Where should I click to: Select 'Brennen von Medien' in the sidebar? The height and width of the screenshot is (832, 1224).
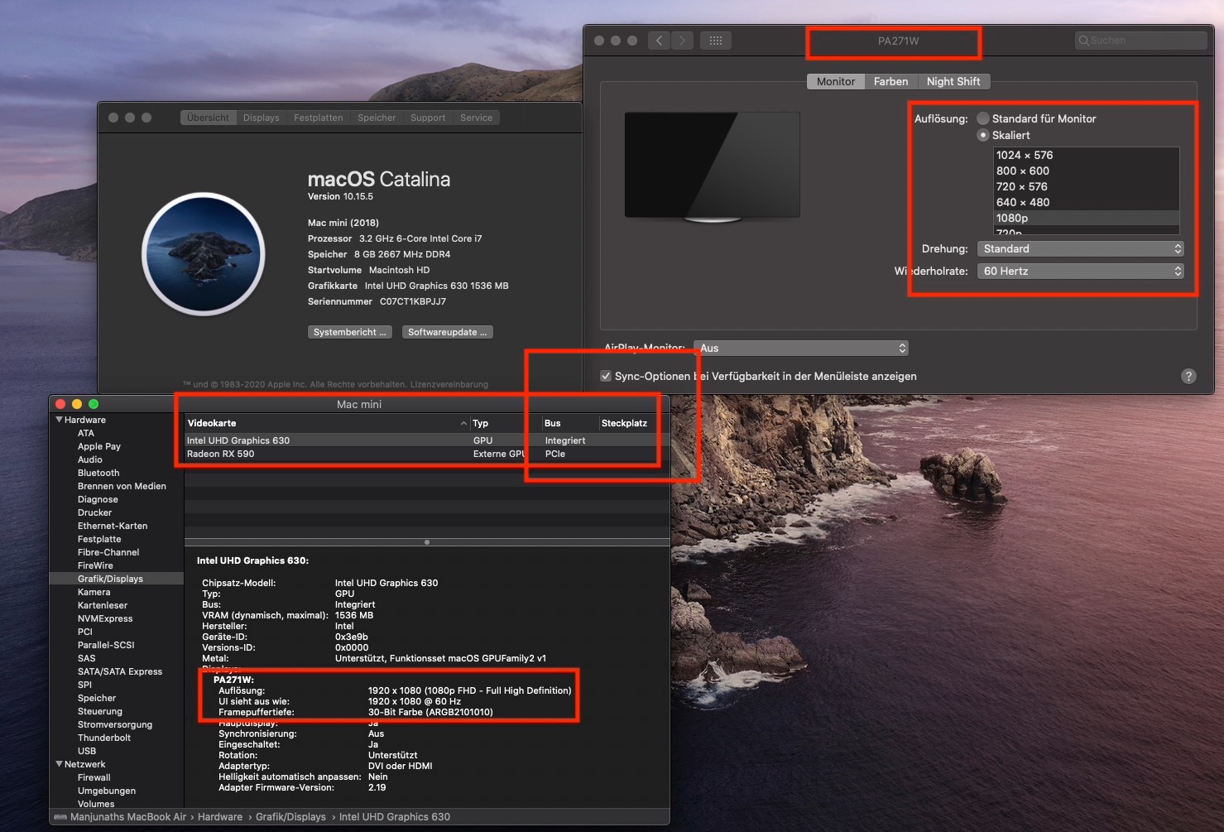[x=122, y=486]
